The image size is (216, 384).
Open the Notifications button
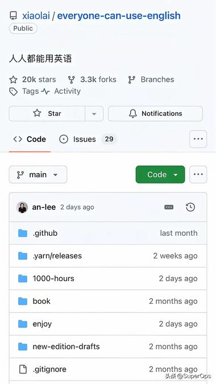[155, 114]
